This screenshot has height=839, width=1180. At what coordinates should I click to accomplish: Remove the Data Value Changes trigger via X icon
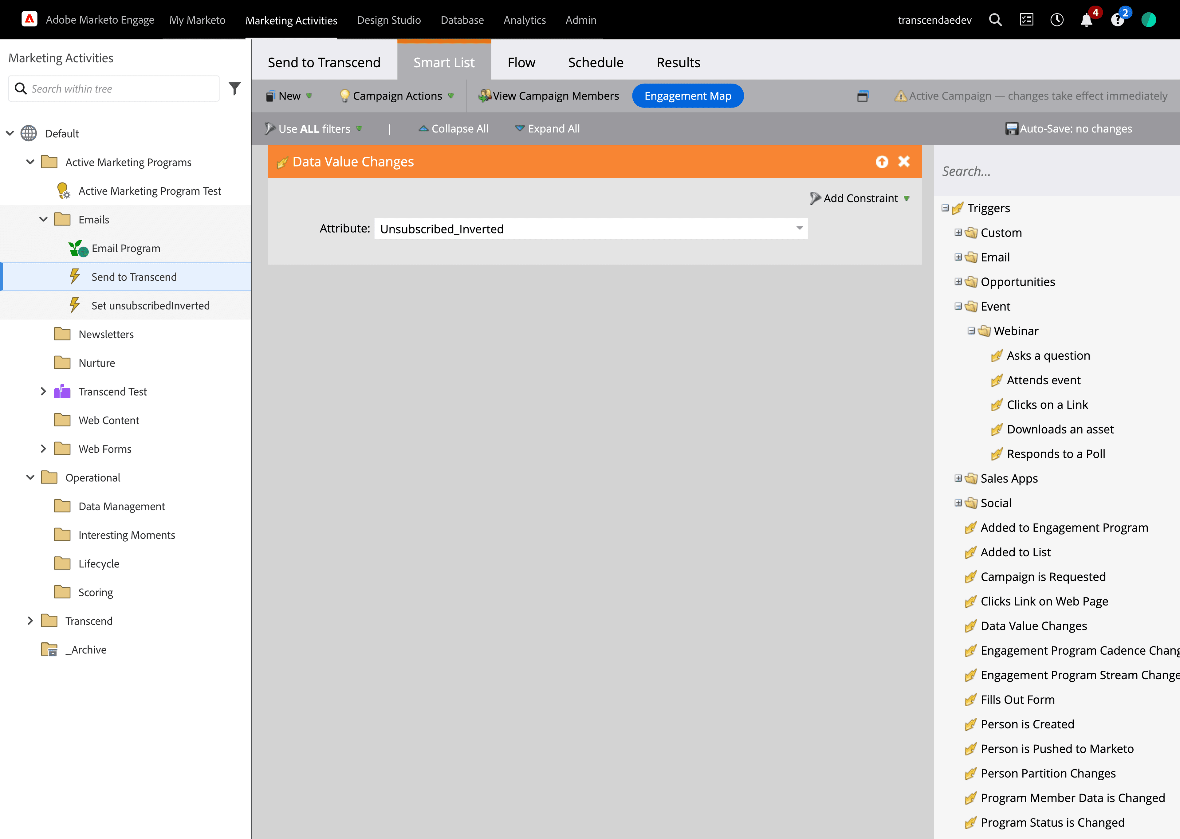(x=904, y=161)
